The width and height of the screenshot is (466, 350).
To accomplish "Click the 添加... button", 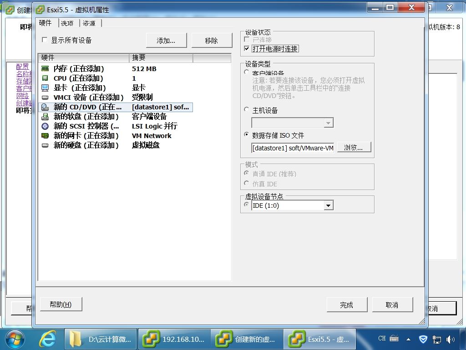I will [x=166, y=41].
